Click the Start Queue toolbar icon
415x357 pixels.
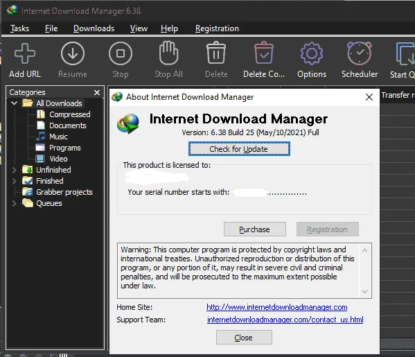[405, 54]
